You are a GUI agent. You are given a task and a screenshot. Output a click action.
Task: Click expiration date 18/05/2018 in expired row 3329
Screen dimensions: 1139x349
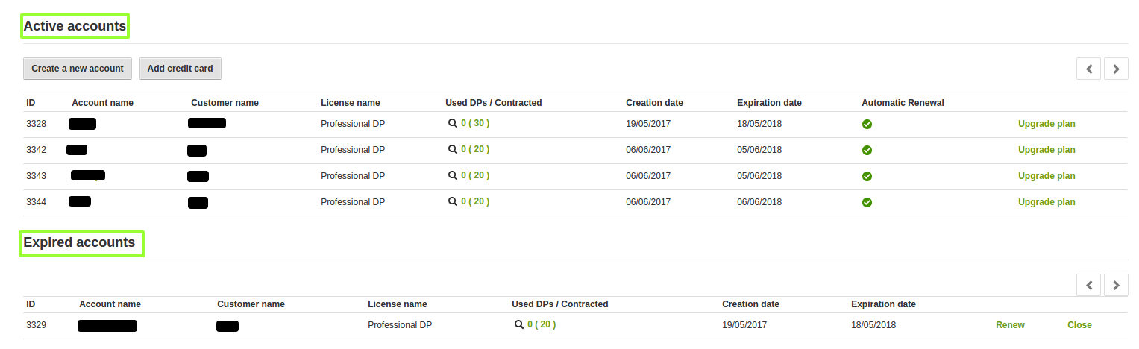coord(873,325)
